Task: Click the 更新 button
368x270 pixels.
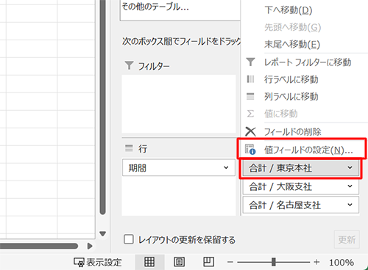Action: 347,239
